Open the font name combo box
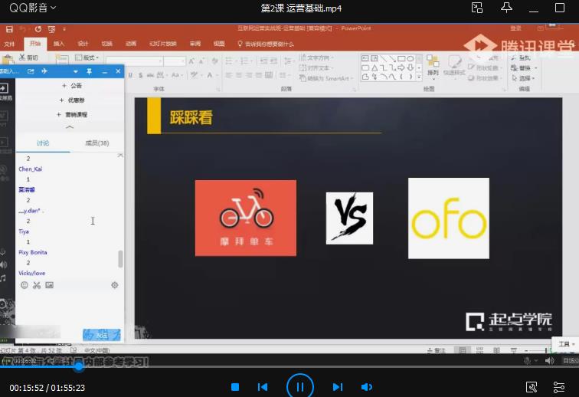This screenshot has width=579, height=397. pyautogui.click(x=135, y=61)
